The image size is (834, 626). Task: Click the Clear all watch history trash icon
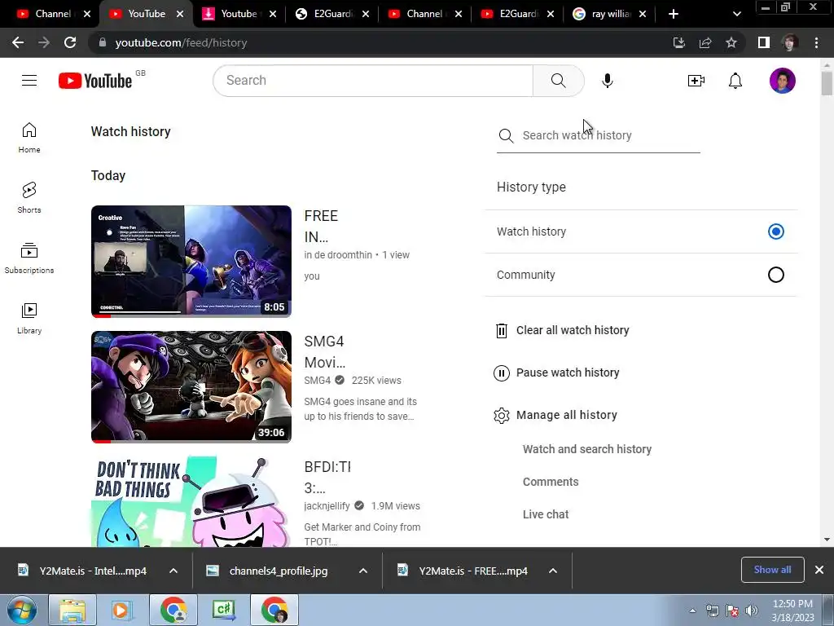click(x=502, y=331)
